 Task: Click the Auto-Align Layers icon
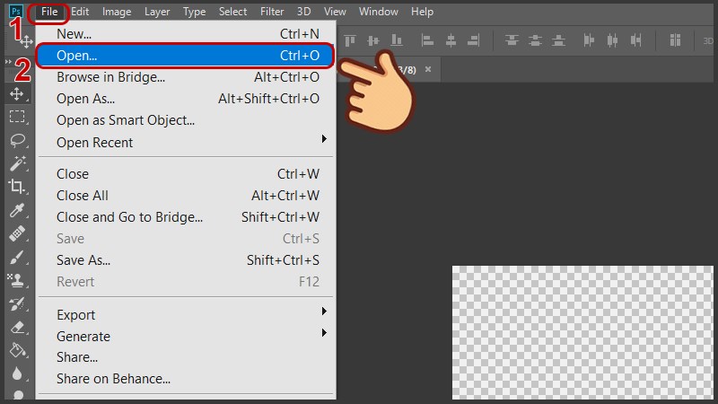coord(675,40)
